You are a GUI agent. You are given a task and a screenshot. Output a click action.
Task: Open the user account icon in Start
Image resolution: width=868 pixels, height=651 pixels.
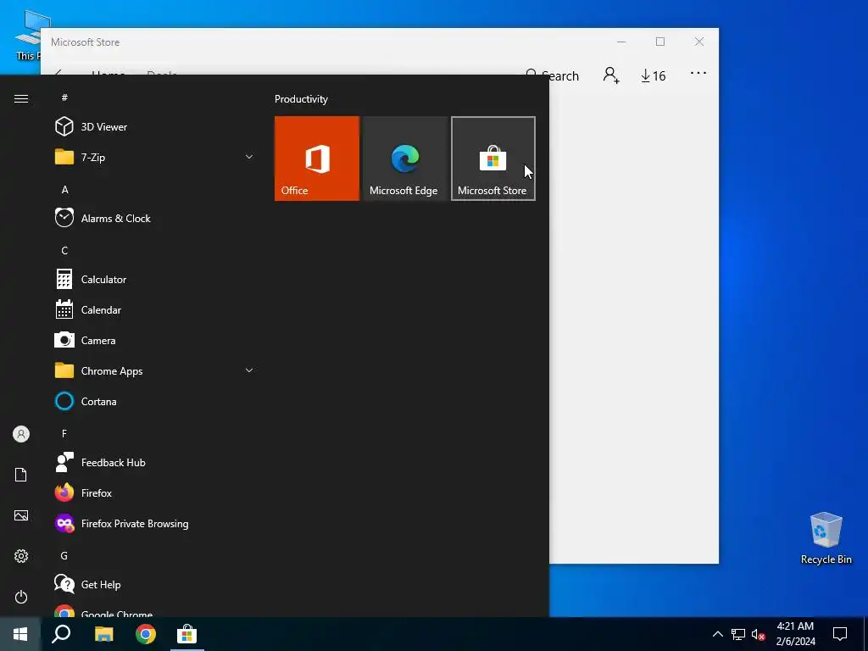(21, 434)
